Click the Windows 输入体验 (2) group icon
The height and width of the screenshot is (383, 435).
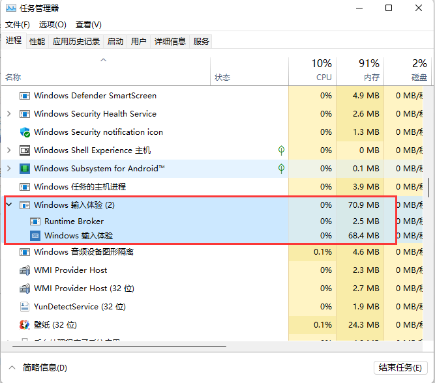pos(25,205)
